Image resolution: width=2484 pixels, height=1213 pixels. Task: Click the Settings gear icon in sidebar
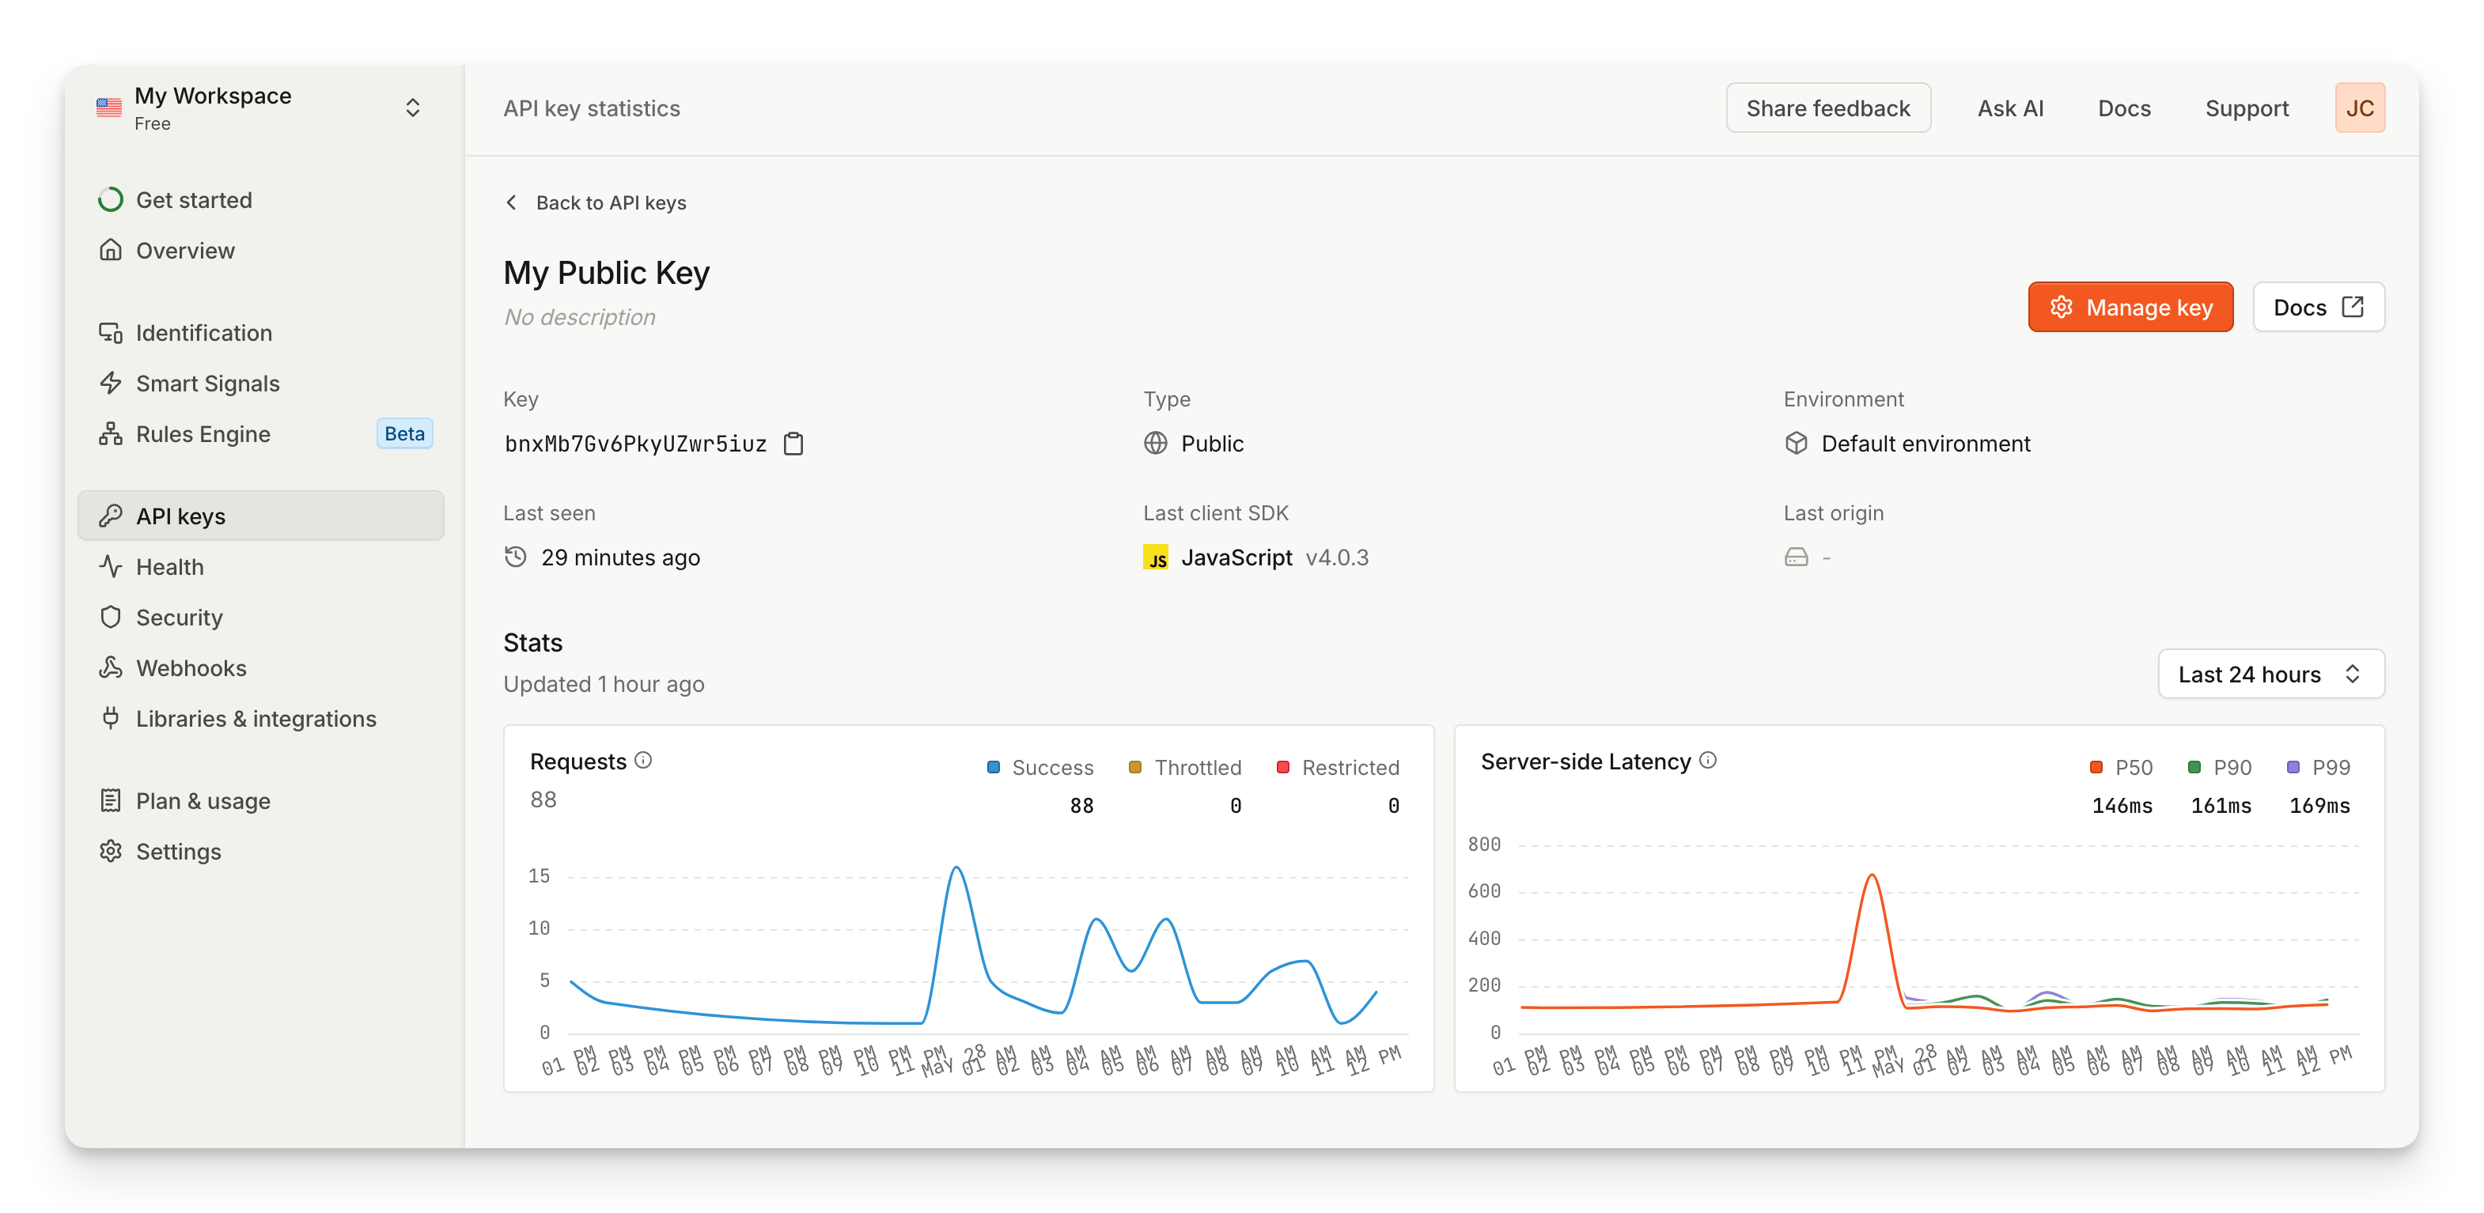111,852
